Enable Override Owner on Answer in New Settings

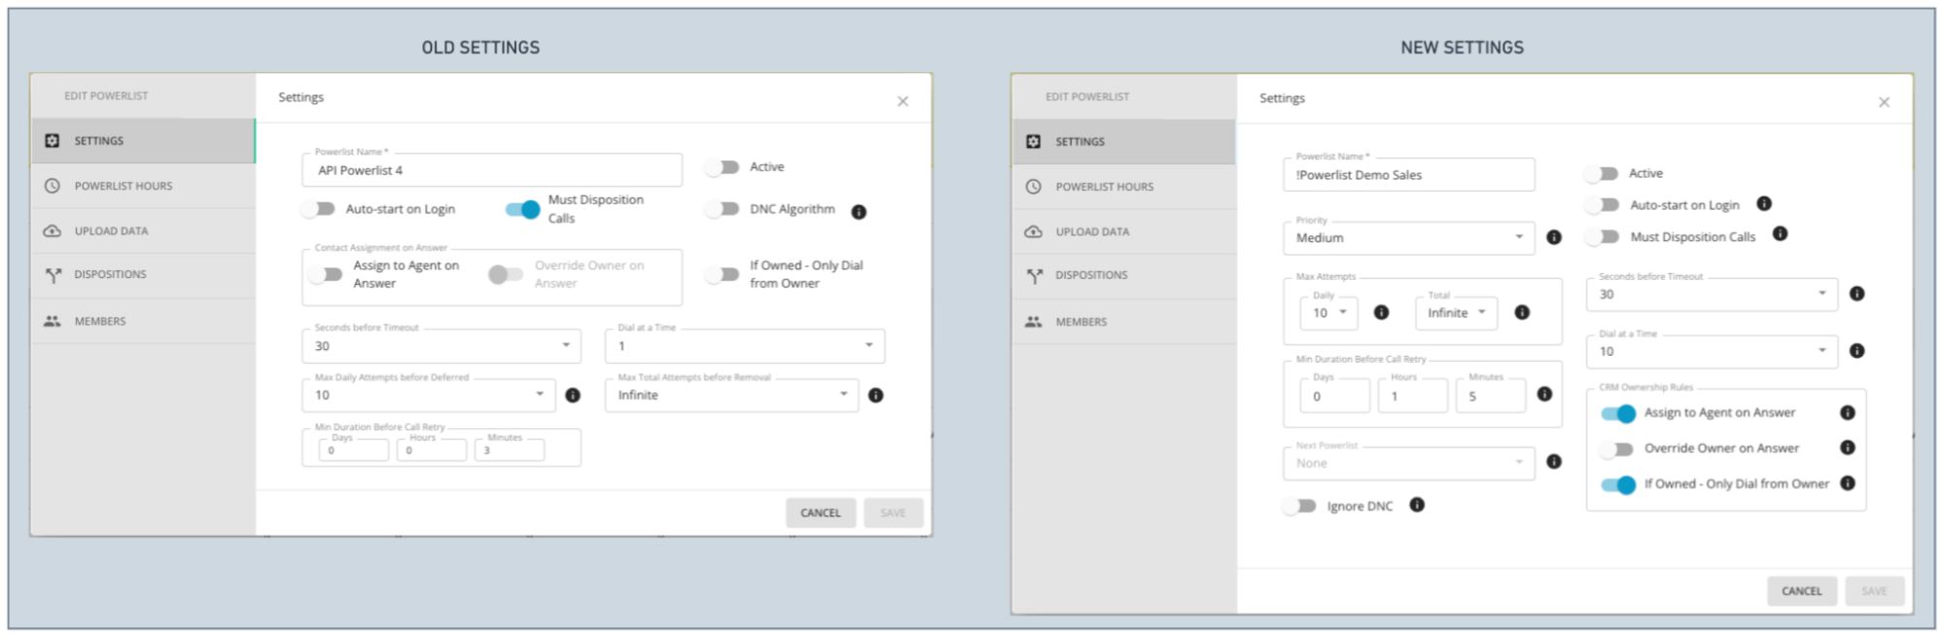click(1617, 449)
